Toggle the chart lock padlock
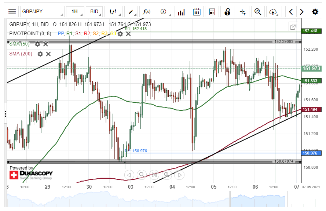326x211 pixels. (227, 12)
